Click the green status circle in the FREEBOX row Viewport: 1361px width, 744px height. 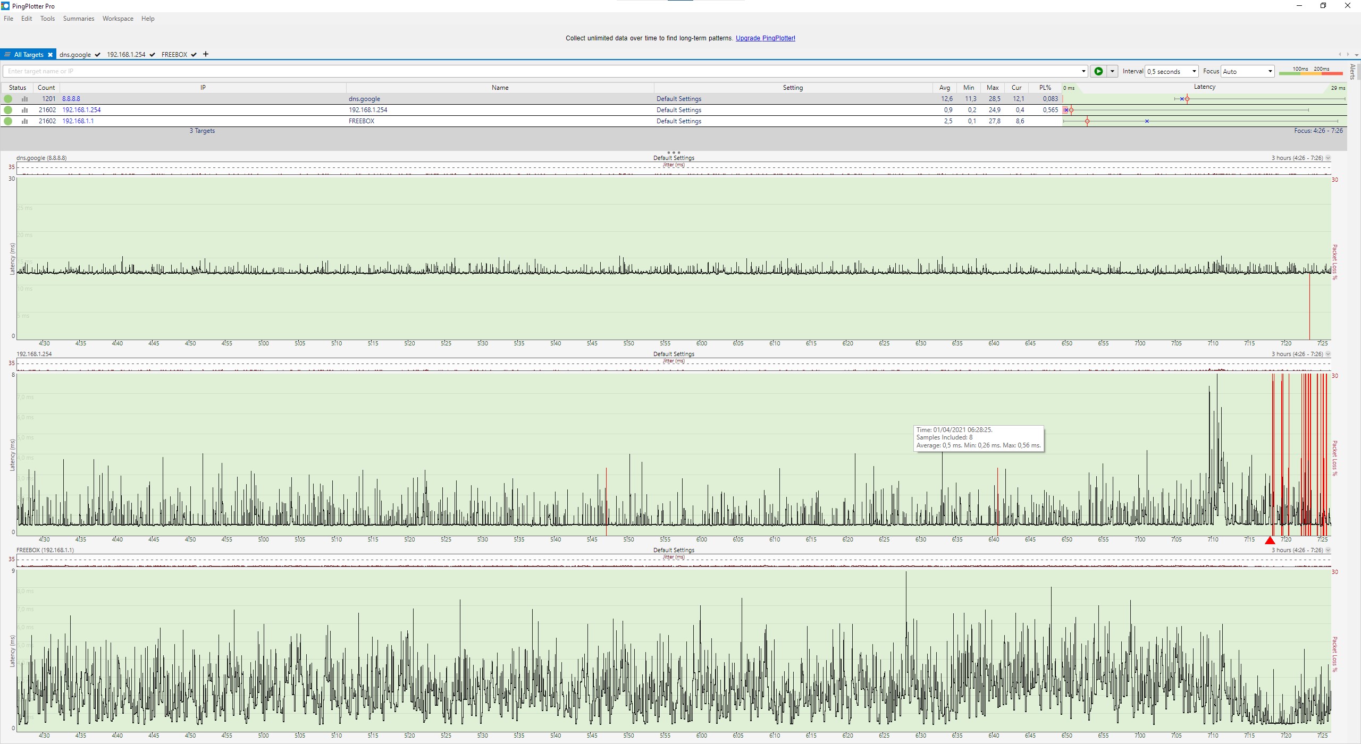(x=8, y=121)
